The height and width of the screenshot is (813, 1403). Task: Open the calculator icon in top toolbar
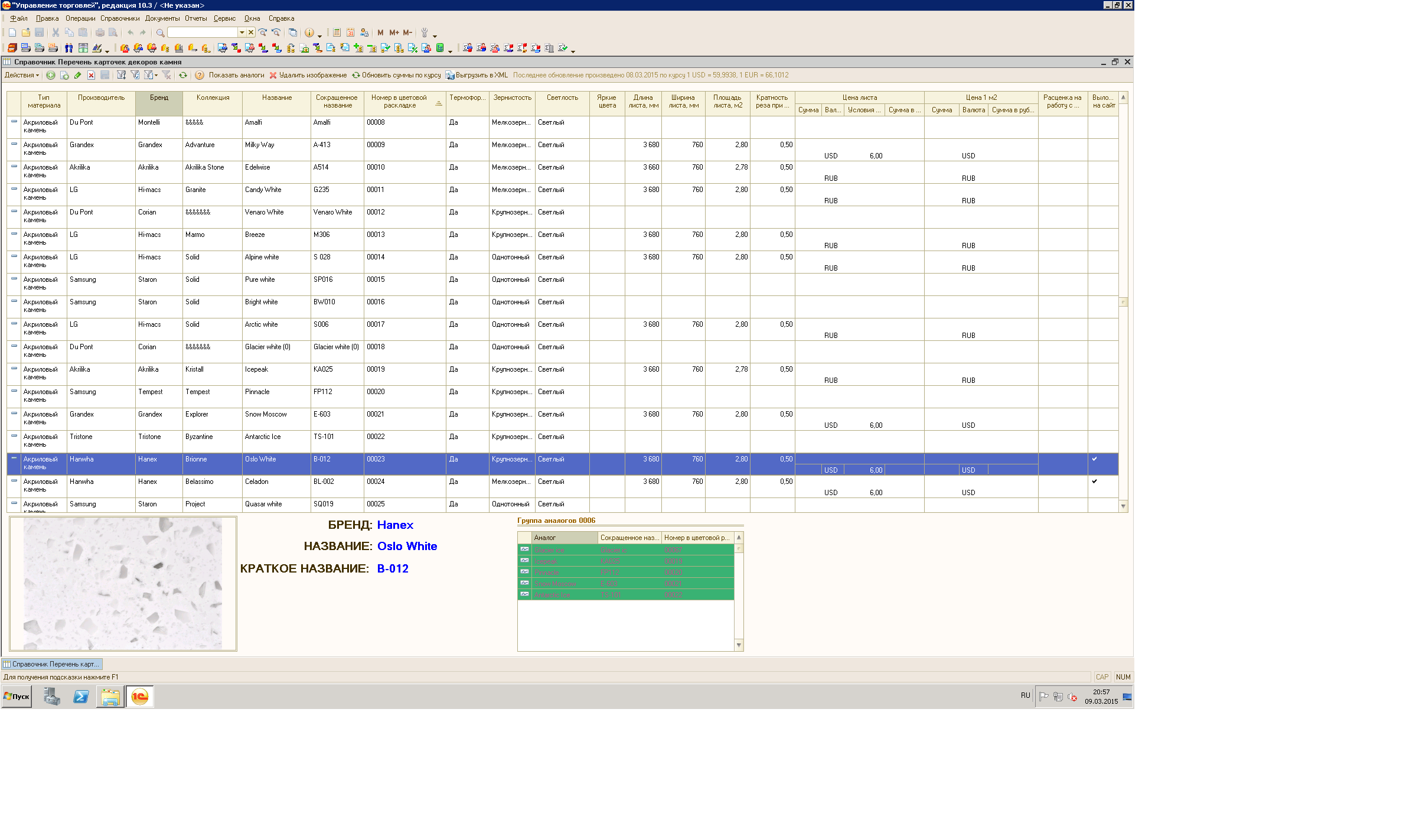click(x=337, y=32)
